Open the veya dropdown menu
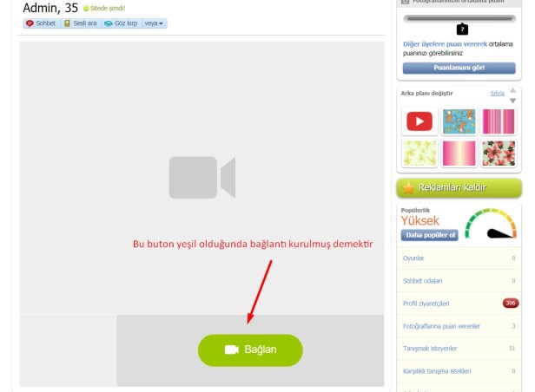This screenshot has height=392, width=535. (154, 23)
